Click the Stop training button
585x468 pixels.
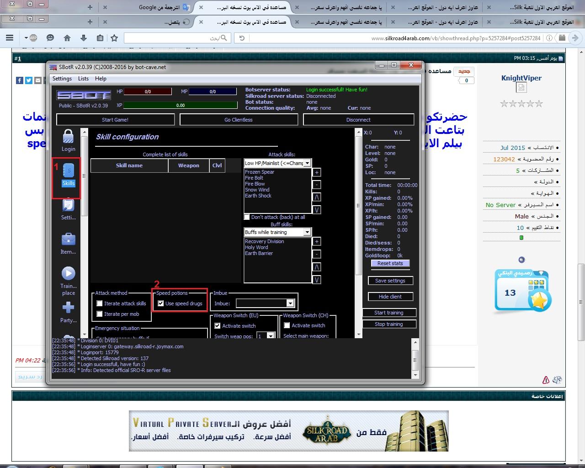click(x=389, y=324)
